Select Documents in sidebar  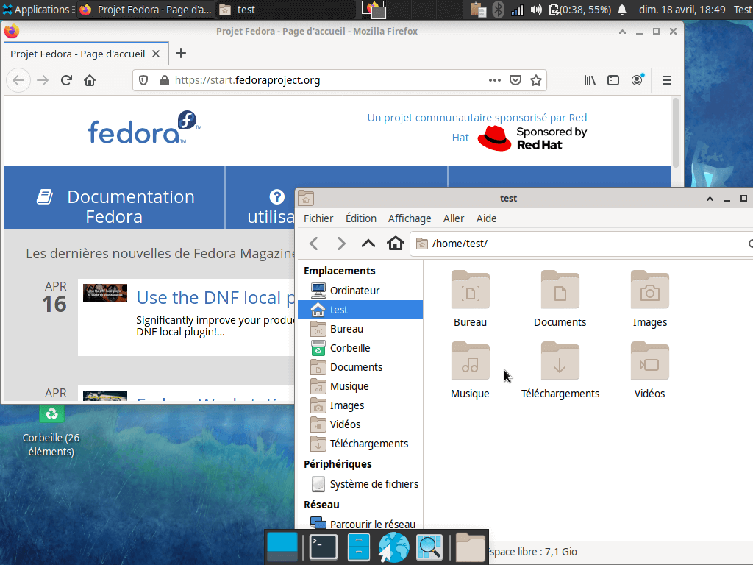[360, 367]
